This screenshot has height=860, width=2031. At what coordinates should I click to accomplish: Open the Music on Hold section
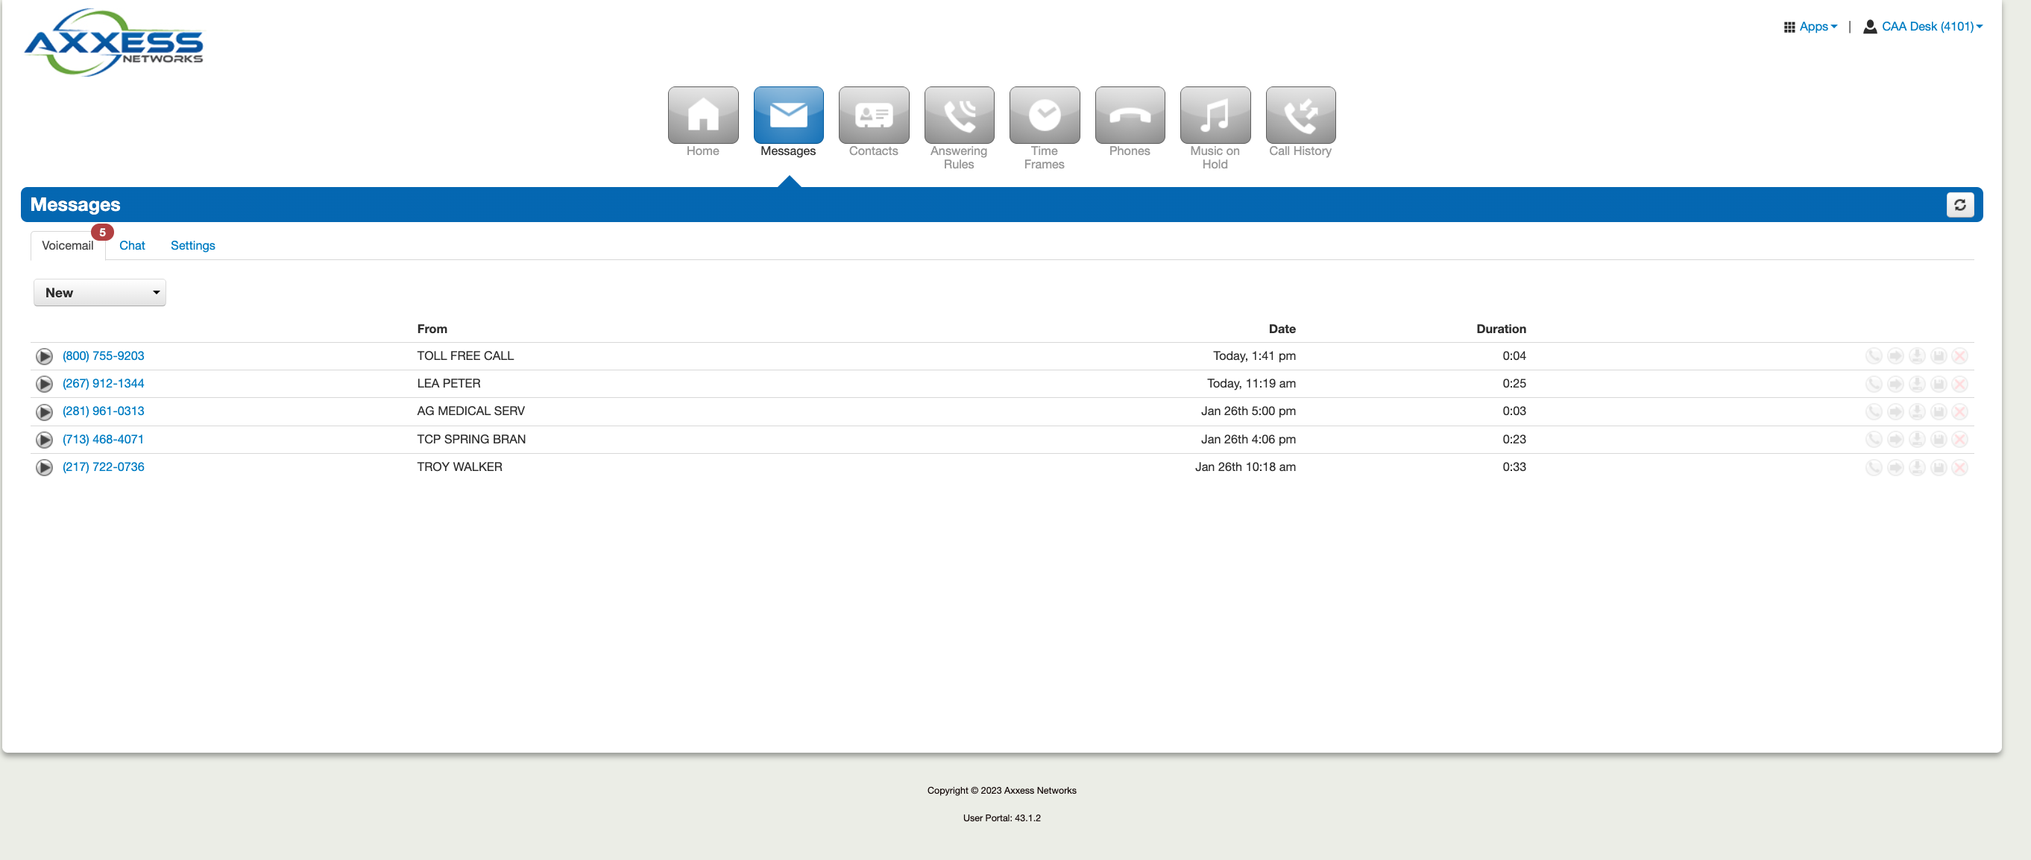point(1214,116)
